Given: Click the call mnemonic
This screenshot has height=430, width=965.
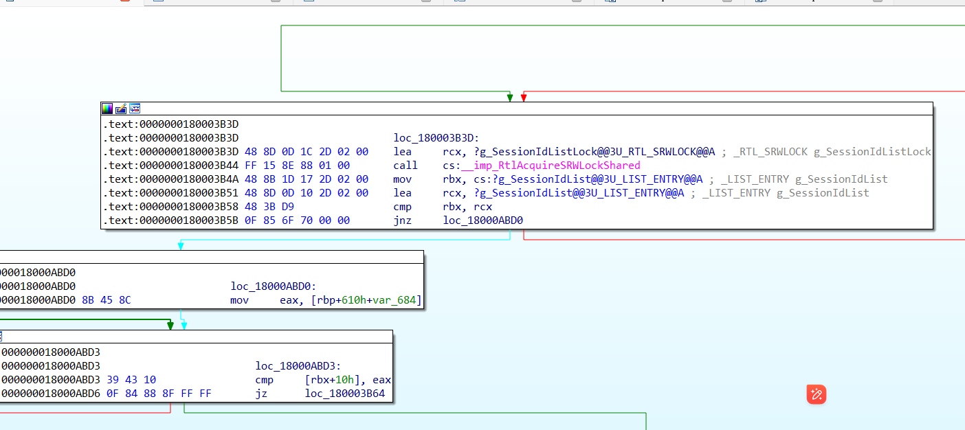Looking at the screenshot, I should [406, 166].
